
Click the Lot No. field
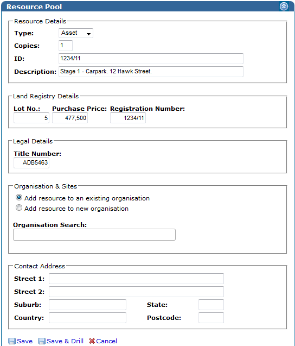coord(31,118)
